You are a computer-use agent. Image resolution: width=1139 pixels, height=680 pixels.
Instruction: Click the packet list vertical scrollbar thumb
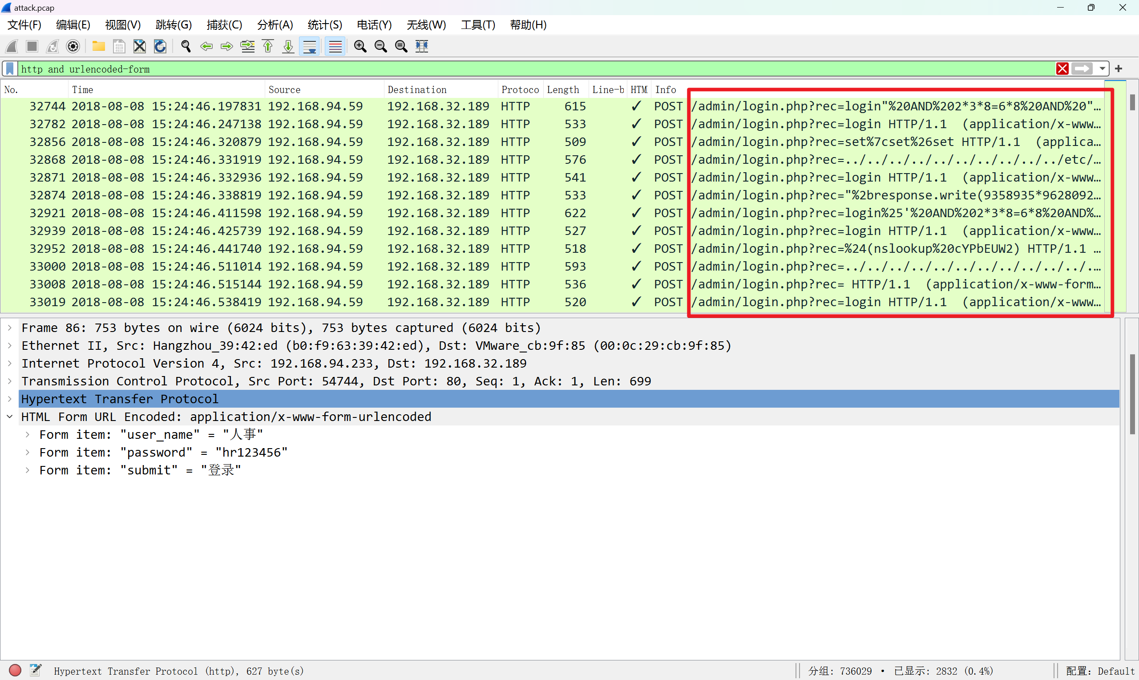click(1132, 102)
